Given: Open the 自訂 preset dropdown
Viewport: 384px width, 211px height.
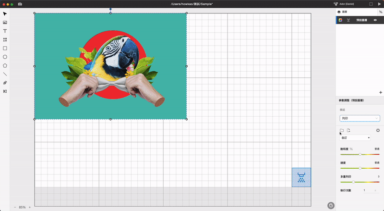Looking at the screenshot, I should pyautogui.click(x=355, y=137).
